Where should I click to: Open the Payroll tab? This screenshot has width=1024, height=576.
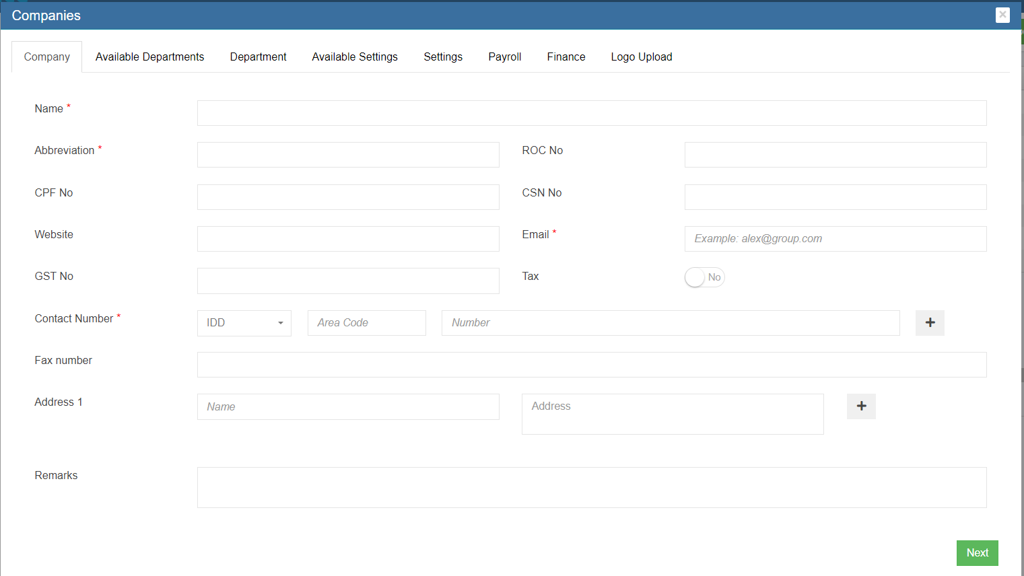click(x=504, y=57)
